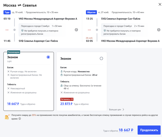Click the Обратно return label
This screenshot has width=162, height=137.
point(91,12)
